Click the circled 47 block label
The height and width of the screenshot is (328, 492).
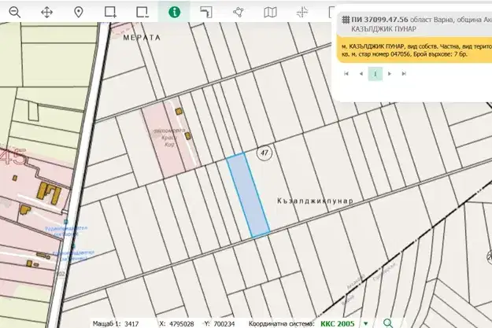coord(264,153)
